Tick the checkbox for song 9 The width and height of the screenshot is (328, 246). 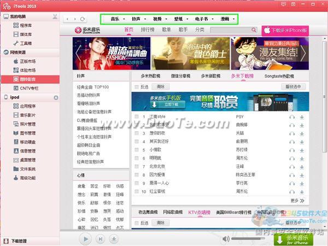coord(137,183)
